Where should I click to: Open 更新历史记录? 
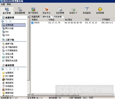10,61
